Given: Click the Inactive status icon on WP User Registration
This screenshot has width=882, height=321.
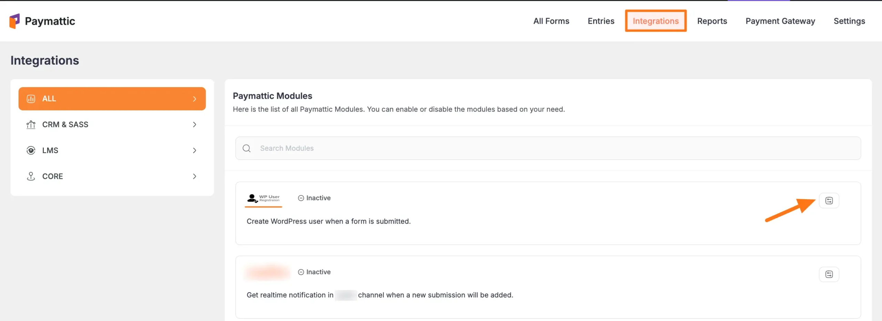Looking at the screenshot, I should point(301,198).
